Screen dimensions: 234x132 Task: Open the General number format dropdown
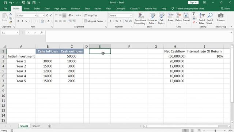(131, 15)
